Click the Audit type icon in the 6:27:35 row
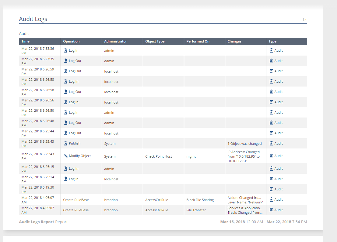This screenshot has height=242, width=337. (x=271, y=61)
